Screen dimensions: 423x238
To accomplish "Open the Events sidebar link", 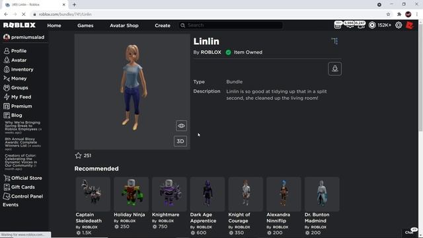I will tap(11, 204).
